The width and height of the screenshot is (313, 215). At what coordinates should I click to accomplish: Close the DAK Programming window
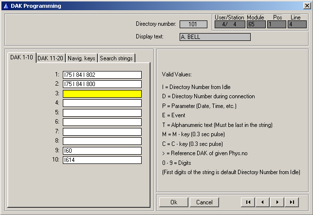305,6
